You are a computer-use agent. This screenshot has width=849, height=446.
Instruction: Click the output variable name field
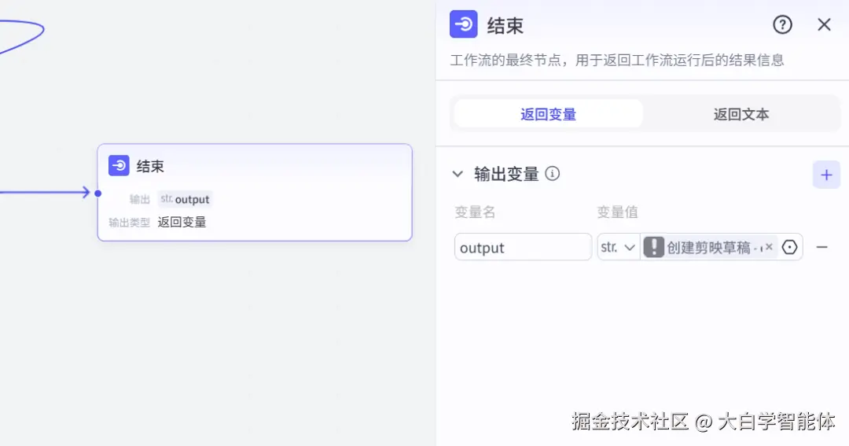pos(523,247)
